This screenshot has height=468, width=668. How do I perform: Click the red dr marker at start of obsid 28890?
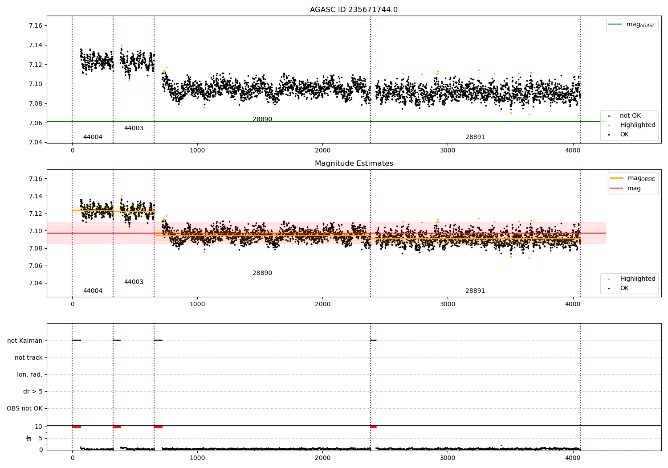(158, 427)
